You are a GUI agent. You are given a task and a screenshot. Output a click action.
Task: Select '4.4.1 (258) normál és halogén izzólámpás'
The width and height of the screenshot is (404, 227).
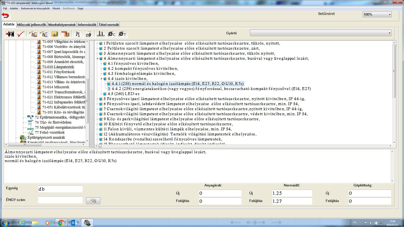[x=178, y=84]
